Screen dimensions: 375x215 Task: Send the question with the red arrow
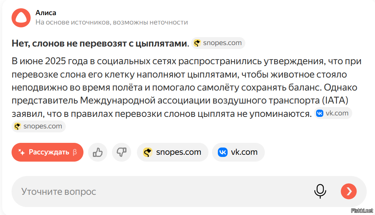point(349,191)
